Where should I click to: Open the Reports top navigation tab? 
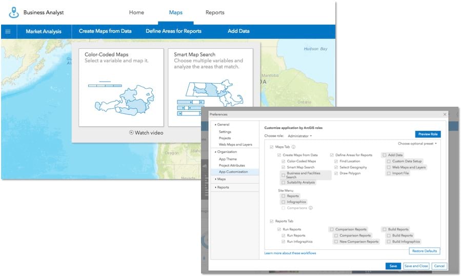tap(215, 12)
